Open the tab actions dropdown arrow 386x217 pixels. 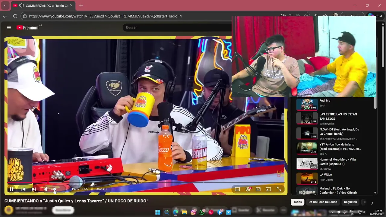point(5,5)
